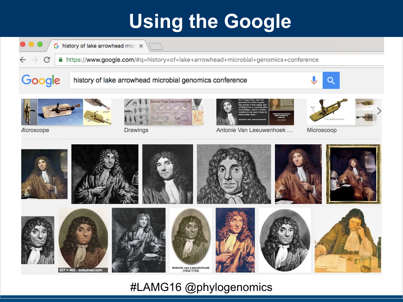Image resolution: width=403 pixels, height=302 pixels.
Task: Click the green macOS fullscreen button
Action: pyautogui.click(x=40, y=44)
